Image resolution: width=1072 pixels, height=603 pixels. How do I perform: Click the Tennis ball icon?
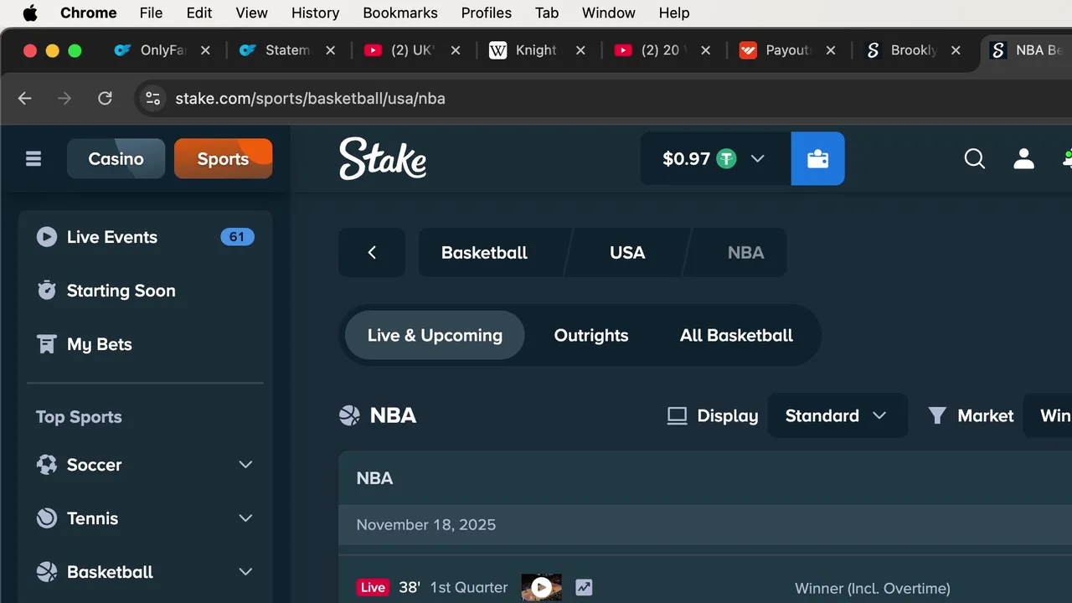tap(47, 518)
